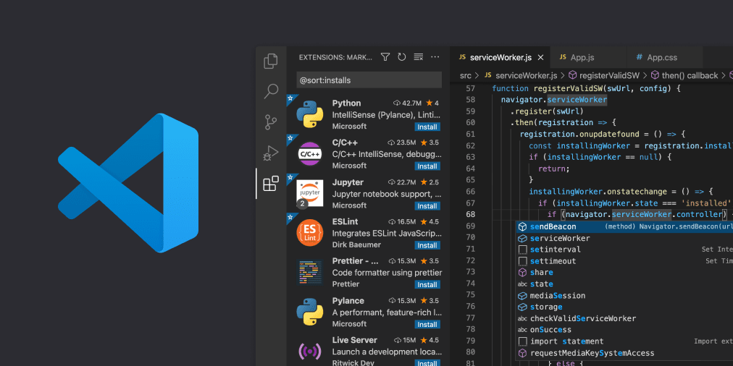Switch to the App.css tab
The width and height of the screenshot is (733, 366).
pos(665,57)
